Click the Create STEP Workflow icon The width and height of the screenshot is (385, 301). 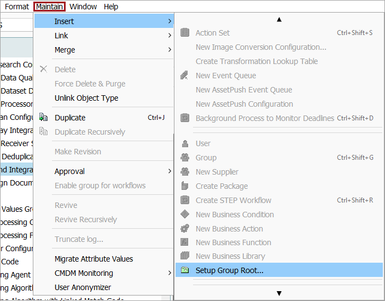185,200
